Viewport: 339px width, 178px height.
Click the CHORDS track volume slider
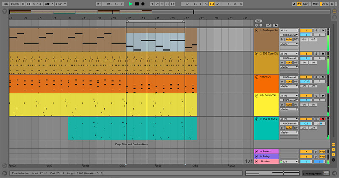coord(306,81)
